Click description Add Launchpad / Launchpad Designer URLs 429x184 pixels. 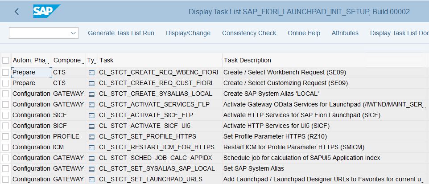(x=324, y=179)
